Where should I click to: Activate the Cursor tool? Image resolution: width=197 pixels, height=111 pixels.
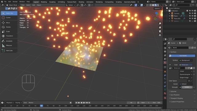click(x=9, y=18)
